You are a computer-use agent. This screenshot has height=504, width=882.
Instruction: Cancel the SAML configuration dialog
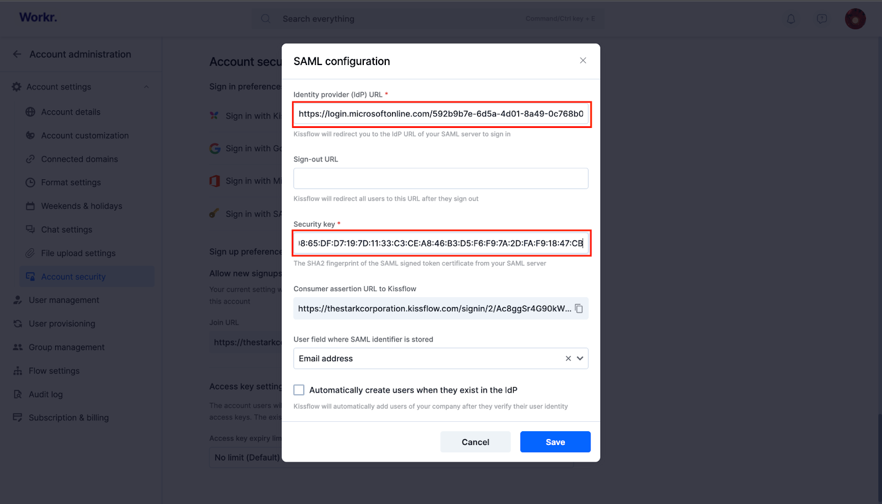pyautogui.click(x=475, y=442)
